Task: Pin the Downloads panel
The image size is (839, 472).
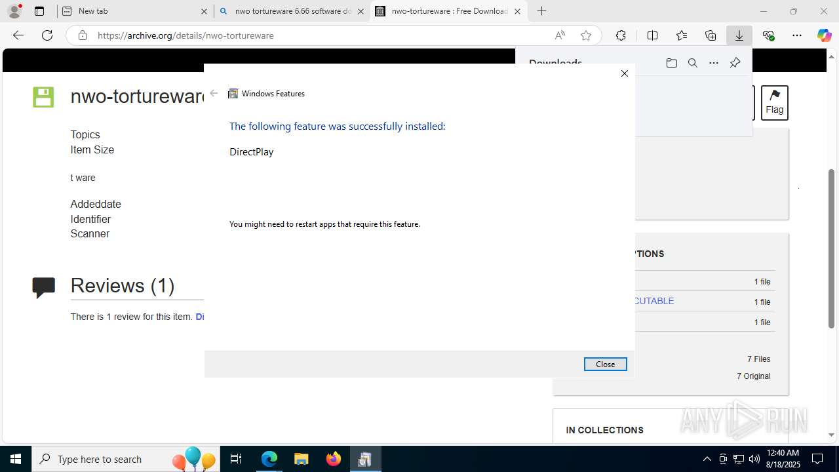Action: coord(735,63)
